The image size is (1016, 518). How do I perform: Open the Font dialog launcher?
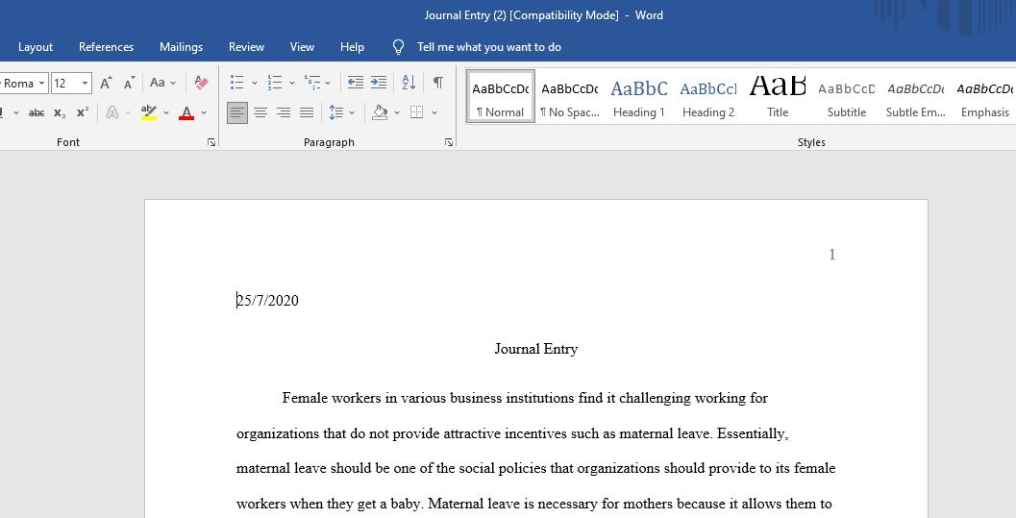[211, 142]
